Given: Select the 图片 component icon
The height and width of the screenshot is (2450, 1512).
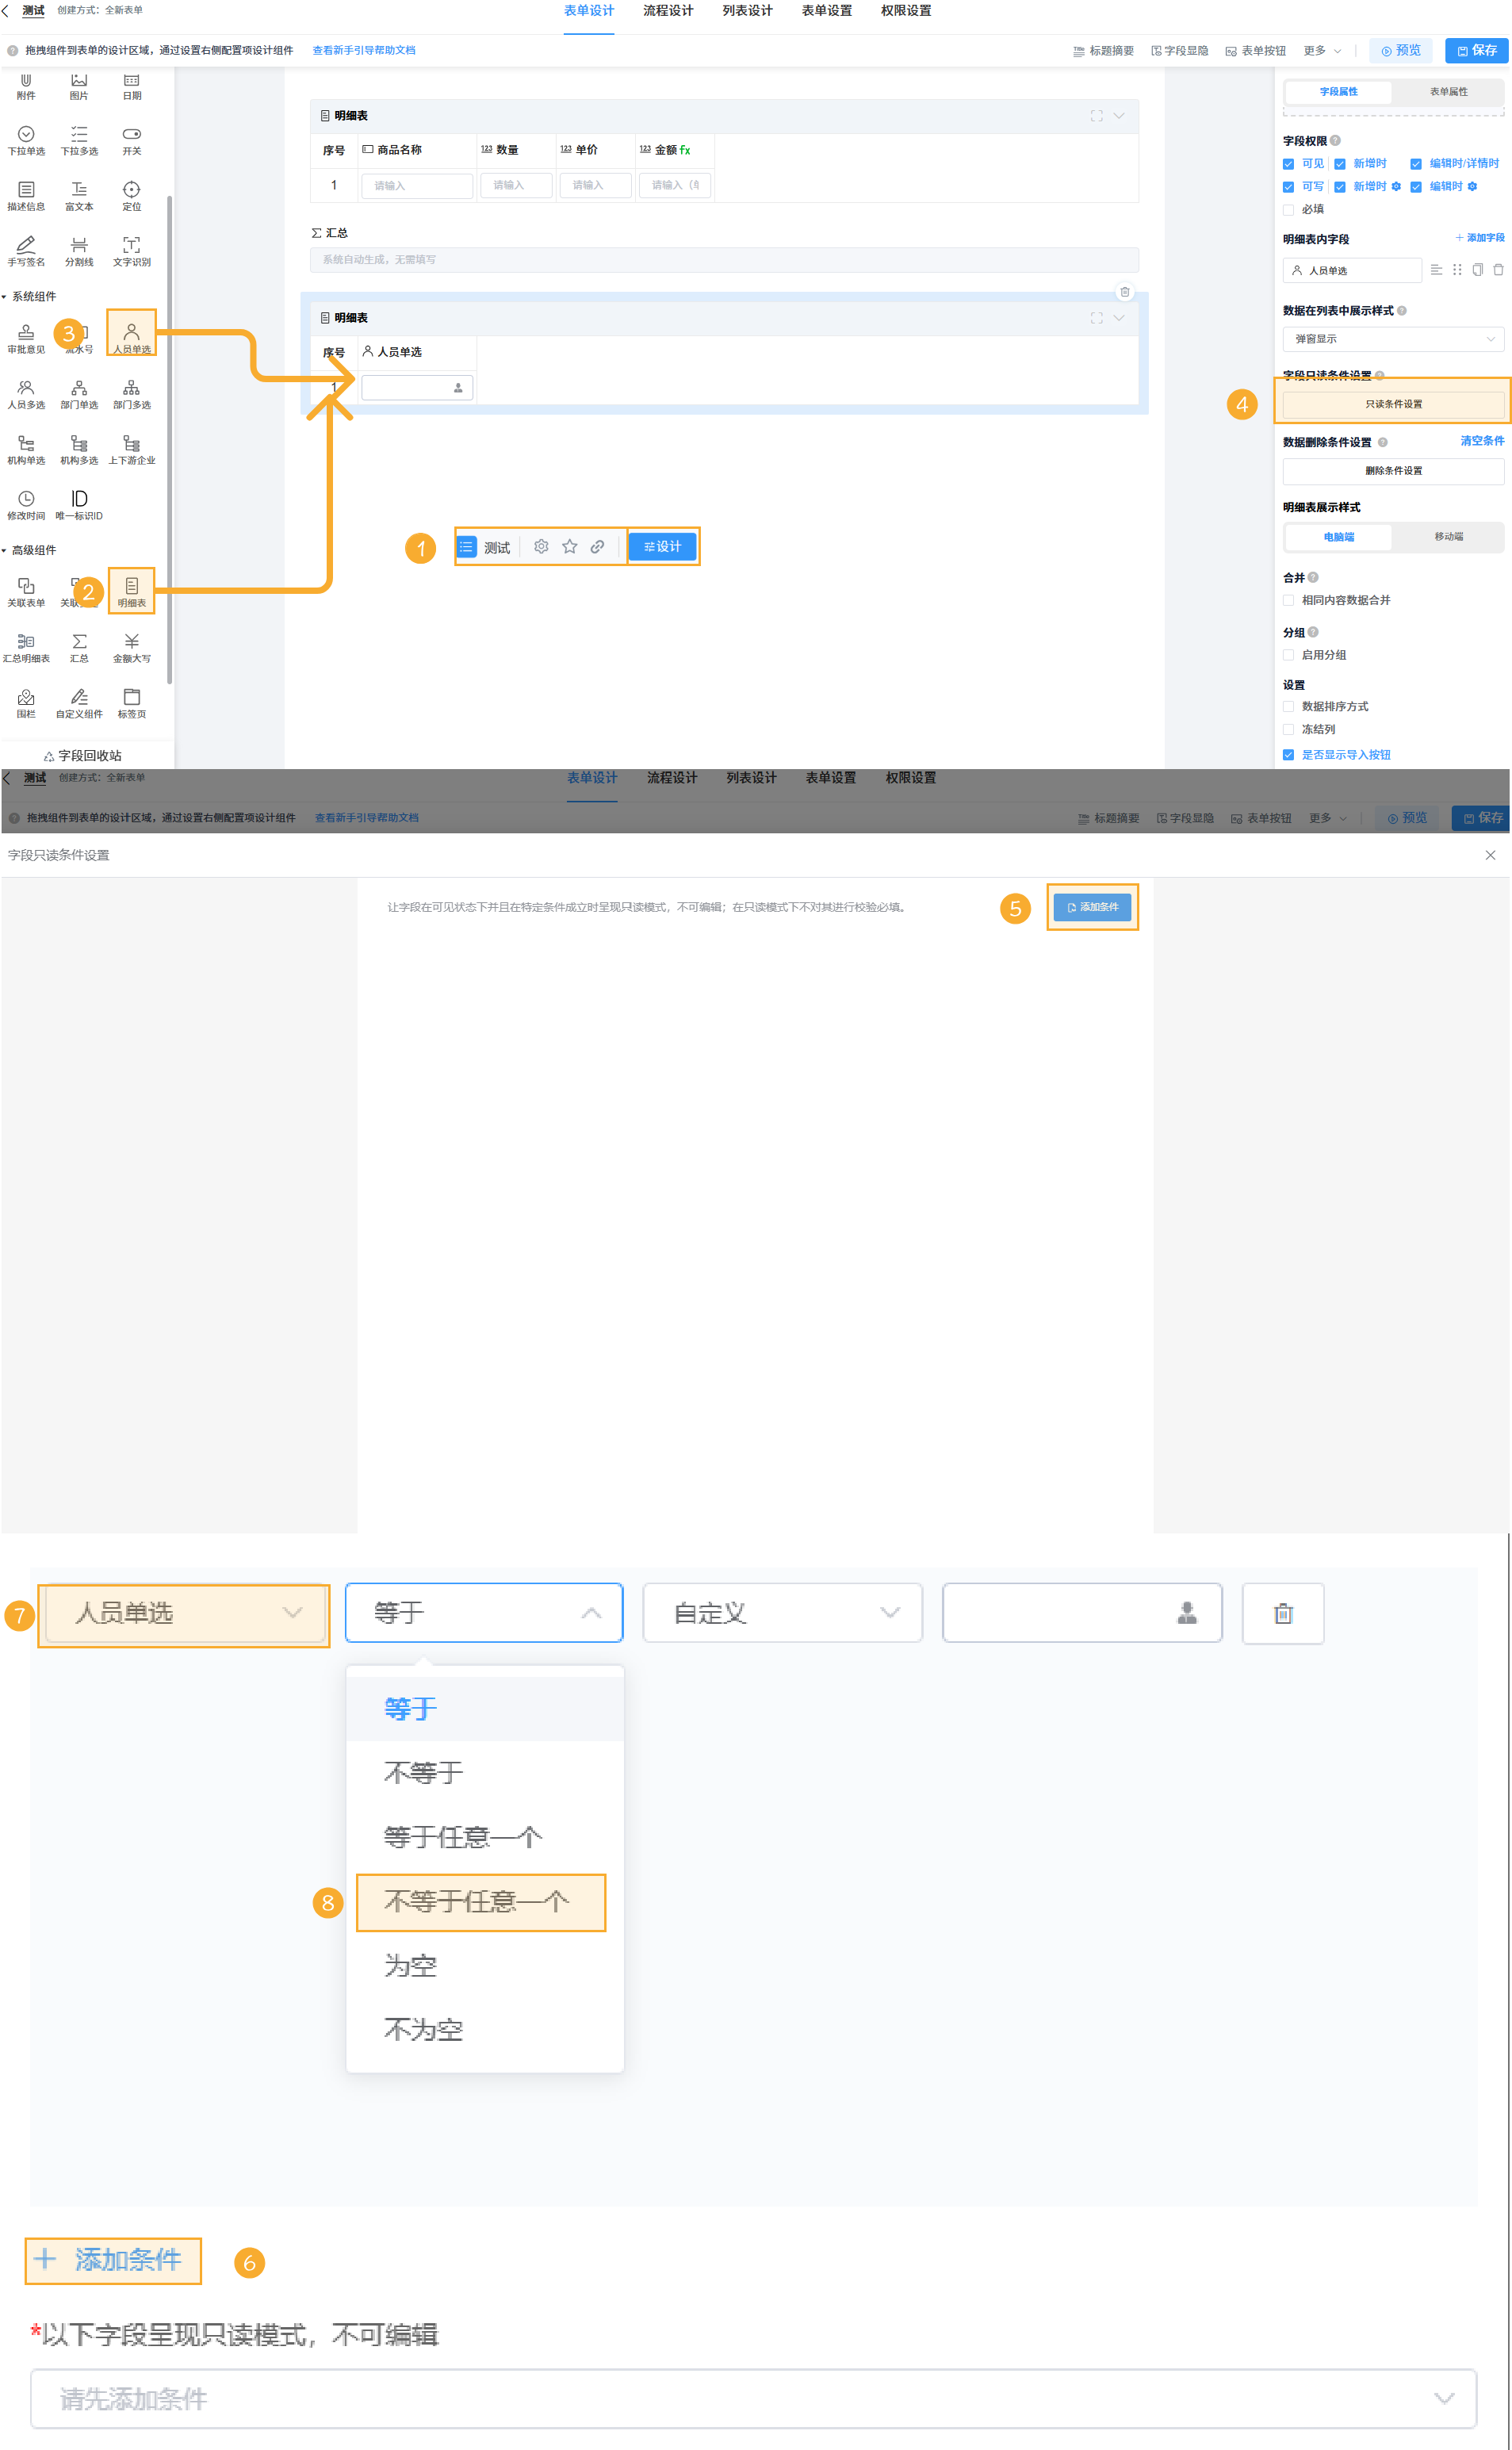Looking at the screenshot, I should click(x=79, y=87).
